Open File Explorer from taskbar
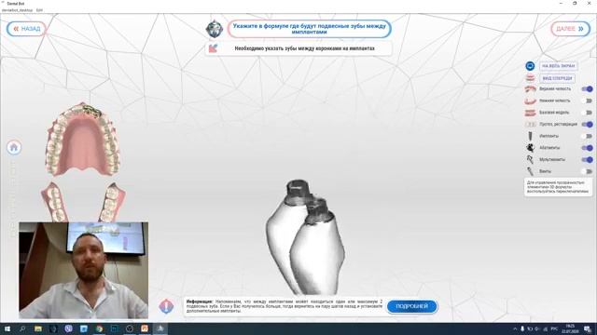Image resolution: width=597 pixels, height=335 pixels. (x=38, y=328)
